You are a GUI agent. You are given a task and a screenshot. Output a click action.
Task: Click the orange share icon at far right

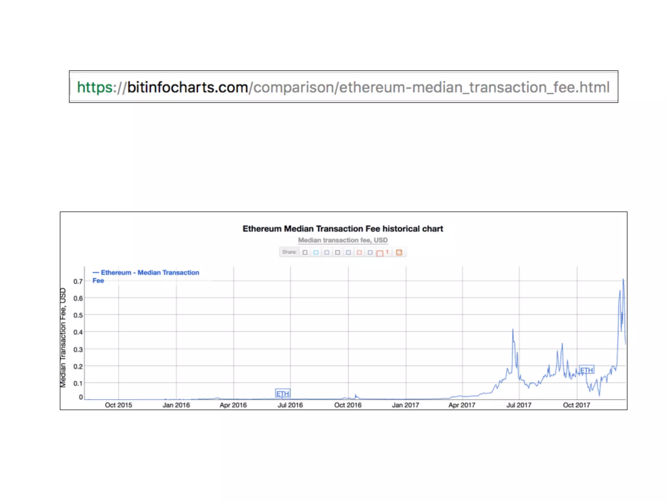[399, 252]
